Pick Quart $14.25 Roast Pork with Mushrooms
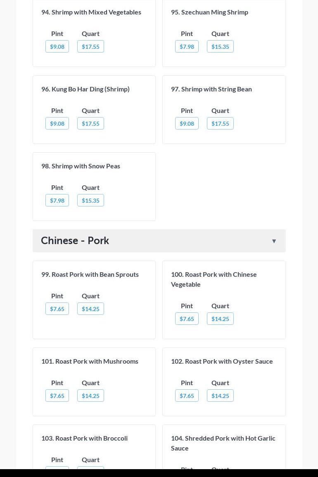Image resolution: width=318 pixels, height=477 pixels. (90, 396)
